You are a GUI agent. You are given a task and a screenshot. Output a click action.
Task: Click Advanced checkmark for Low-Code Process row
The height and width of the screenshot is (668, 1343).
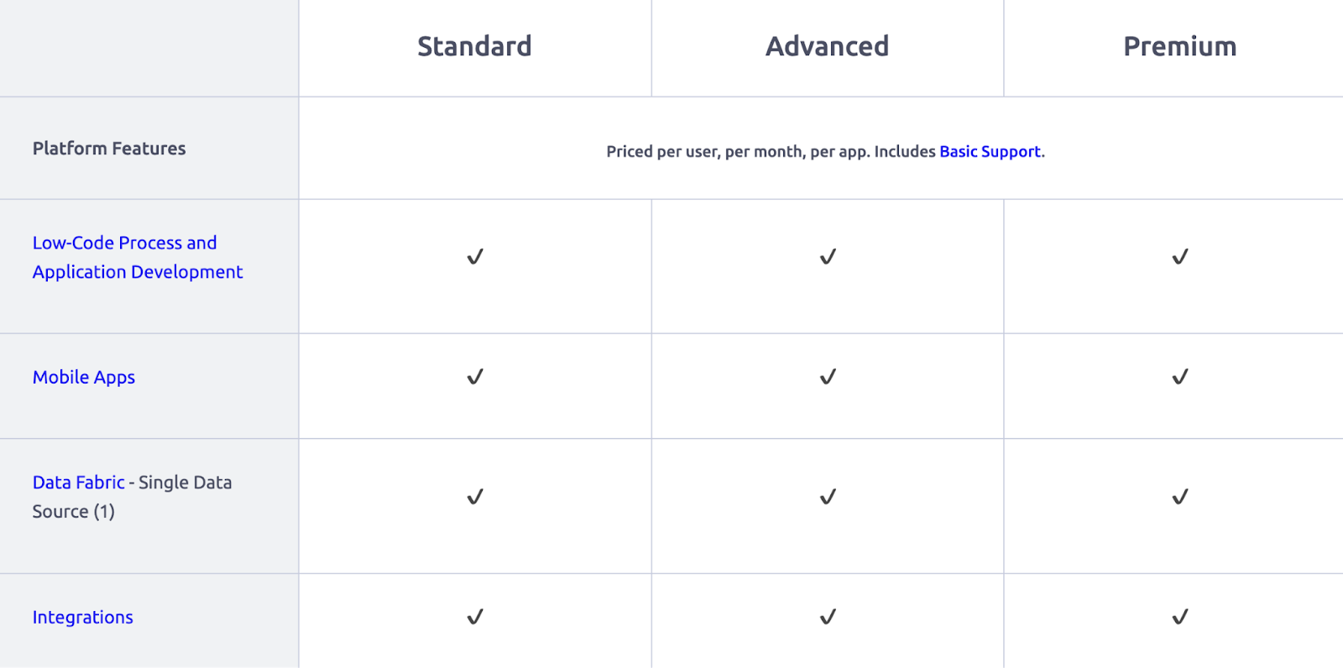[x=828, y=257]
